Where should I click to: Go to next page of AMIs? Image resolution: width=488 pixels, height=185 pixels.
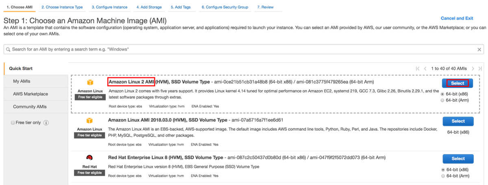coord(473,69)
